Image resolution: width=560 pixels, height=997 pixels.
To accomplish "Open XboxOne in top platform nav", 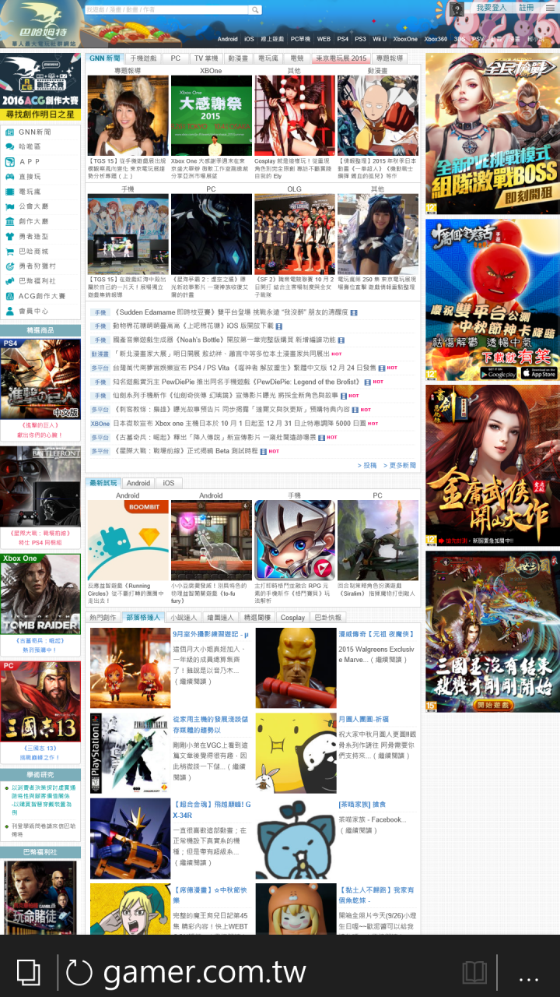I will 405,39.
